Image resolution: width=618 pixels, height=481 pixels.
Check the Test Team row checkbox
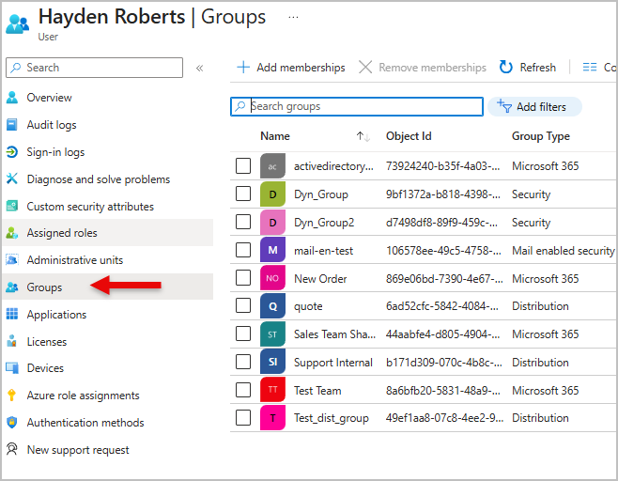pos(243,390)
